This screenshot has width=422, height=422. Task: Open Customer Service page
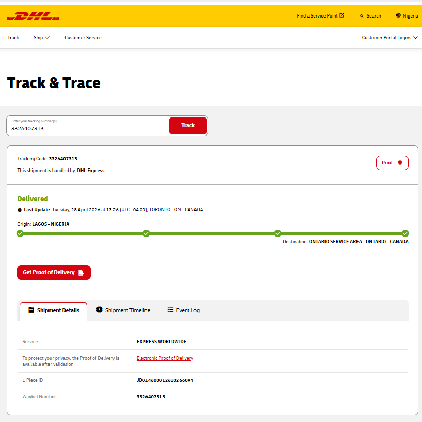[83, 38]
